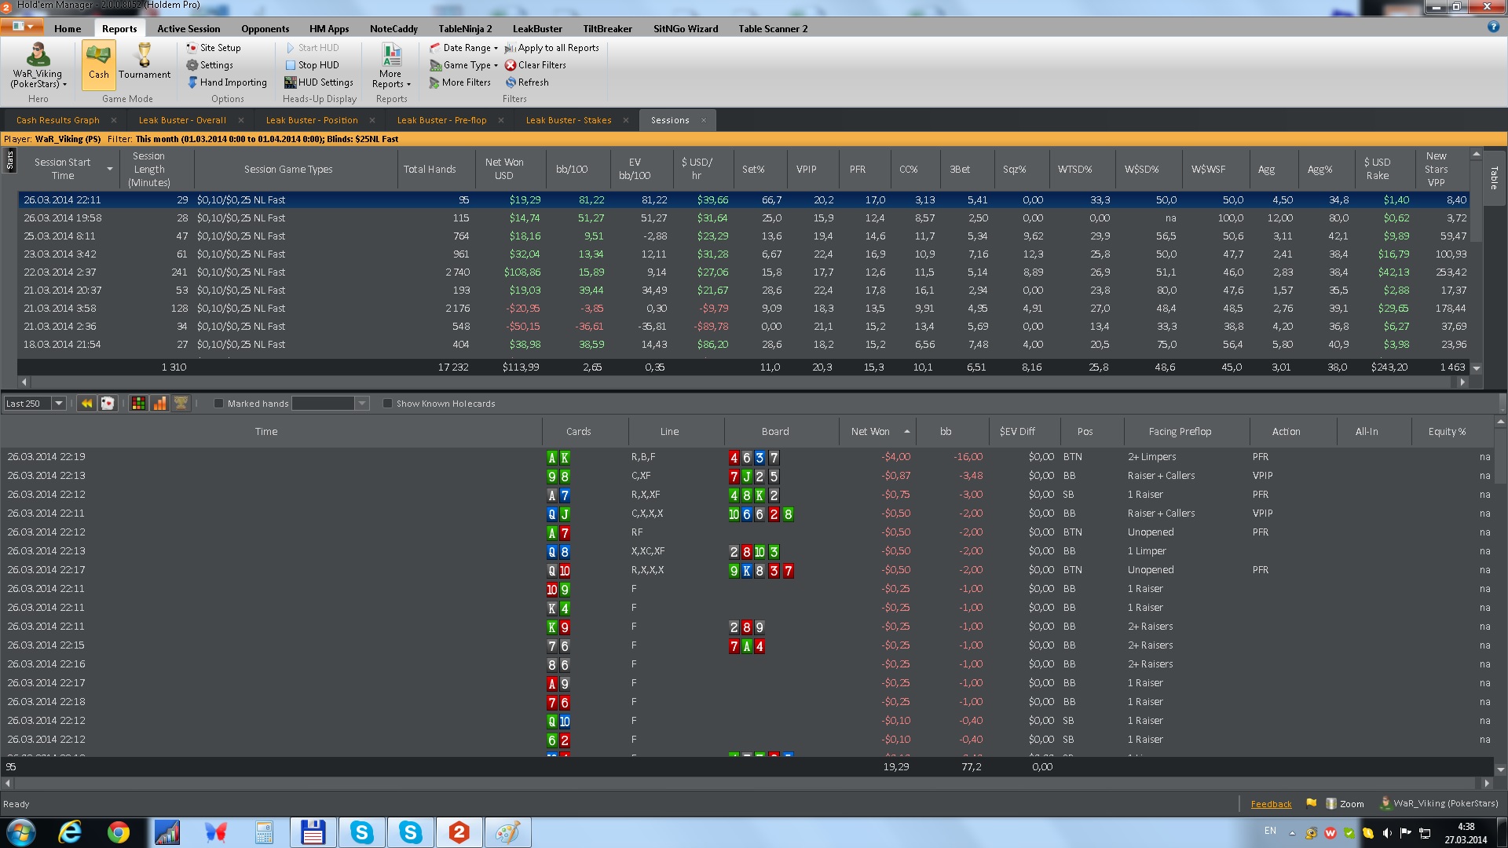
Task: Click the orange bar chart icon
Action: [159, 404]
